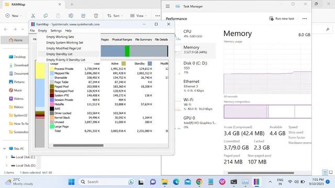This screenshot has height=188, width=335.
Task: Open See more options in File Explorer
Action: (x=158, y=16)
